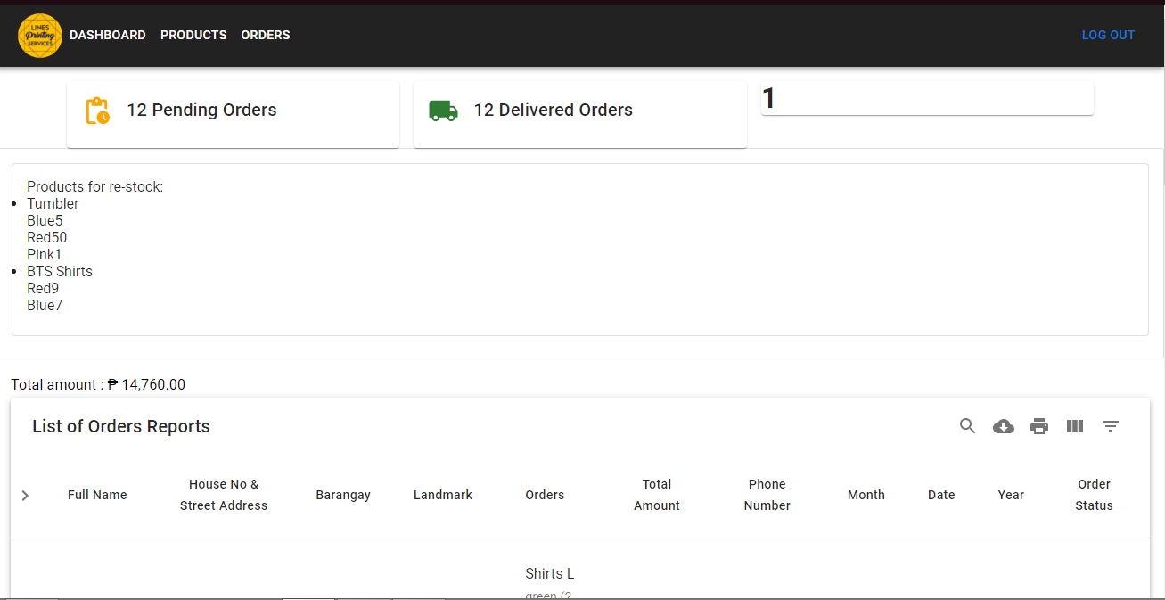Click the Products for re-stock heading

95,186
